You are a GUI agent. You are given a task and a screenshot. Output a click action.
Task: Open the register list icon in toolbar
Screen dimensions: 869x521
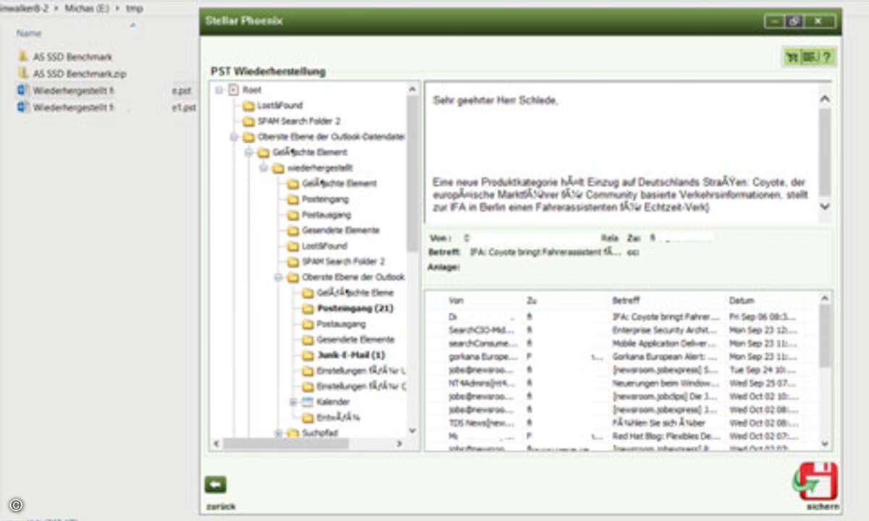(809, 57)
